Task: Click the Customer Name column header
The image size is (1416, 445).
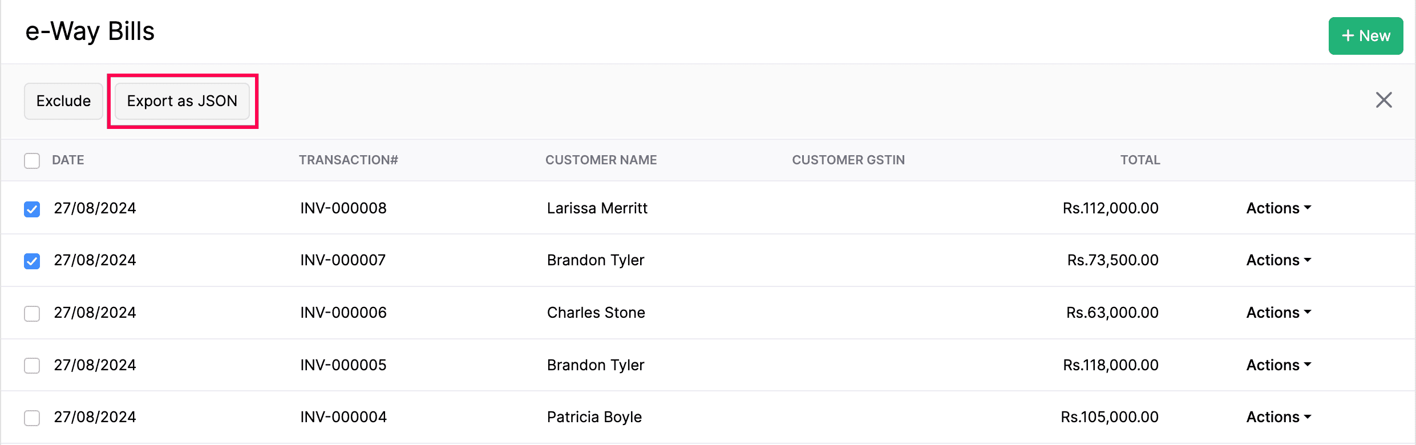Action: pos(601,160)
